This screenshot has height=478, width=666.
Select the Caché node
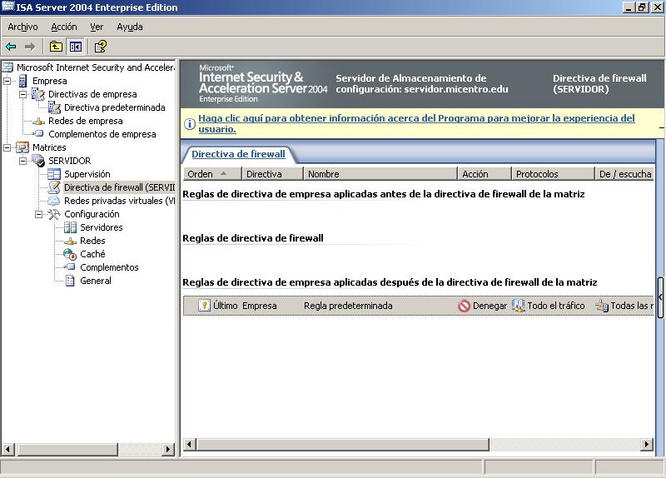92,254
